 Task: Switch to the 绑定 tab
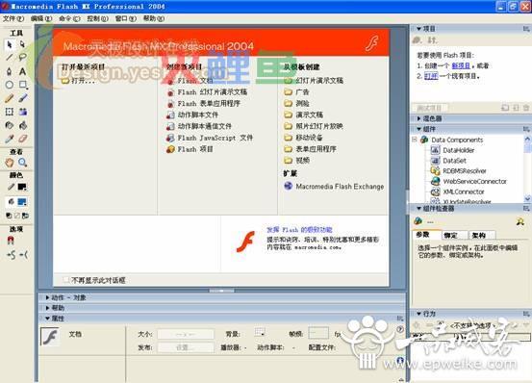coord(450,235)
